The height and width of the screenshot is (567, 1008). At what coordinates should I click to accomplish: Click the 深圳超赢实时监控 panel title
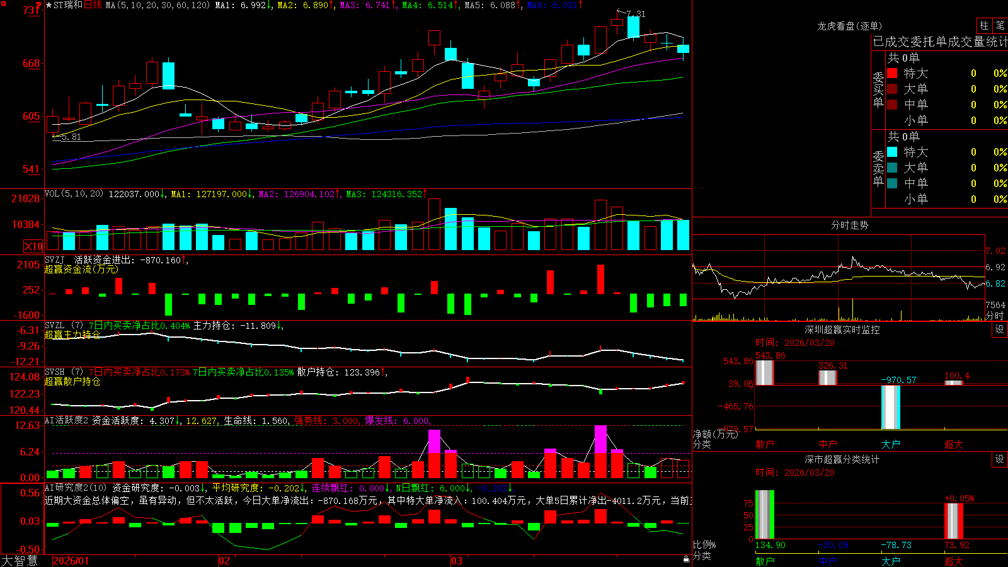[x=842, y=329]
